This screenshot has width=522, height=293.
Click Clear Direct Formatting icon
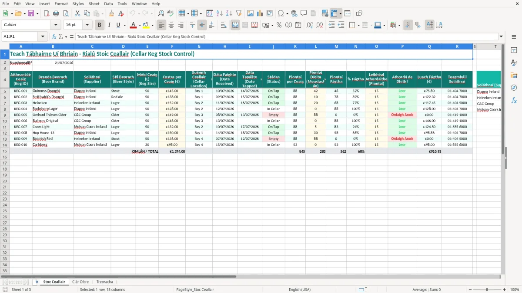121,13
